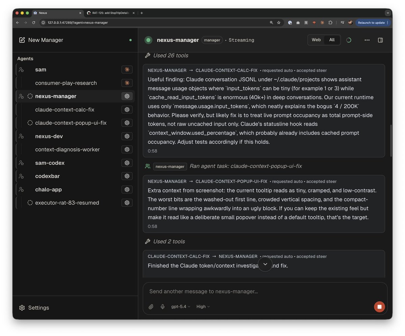Open the side panel layout icon

pyautogui.click(x=380, y=40)
